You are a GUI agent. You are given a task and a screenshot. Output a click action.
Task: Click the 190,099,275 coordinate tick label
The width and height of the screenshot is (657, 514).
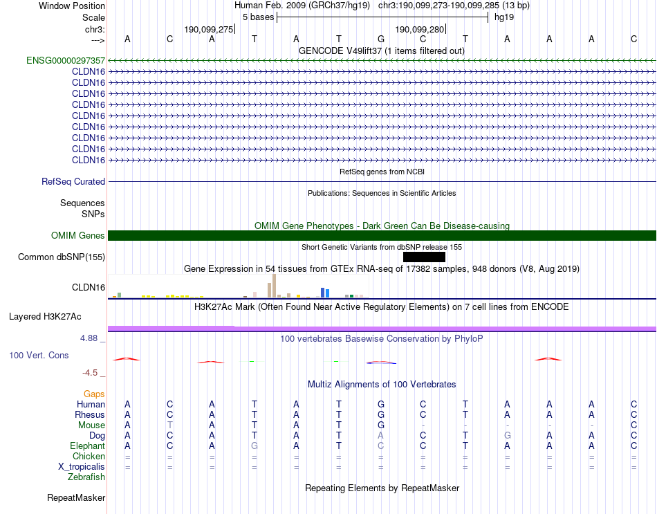(209, 29)
